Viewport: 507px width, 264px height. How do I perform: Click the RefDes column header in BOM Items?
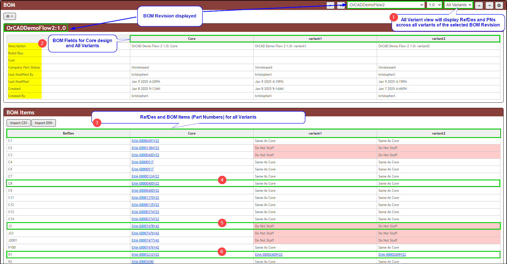(68, 133)
